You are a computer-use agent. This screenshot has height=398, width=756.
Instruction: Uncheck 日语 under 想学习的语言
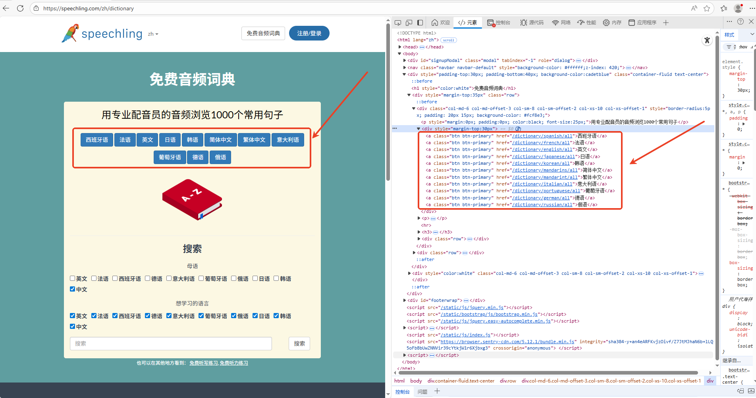tap(255, 316)
